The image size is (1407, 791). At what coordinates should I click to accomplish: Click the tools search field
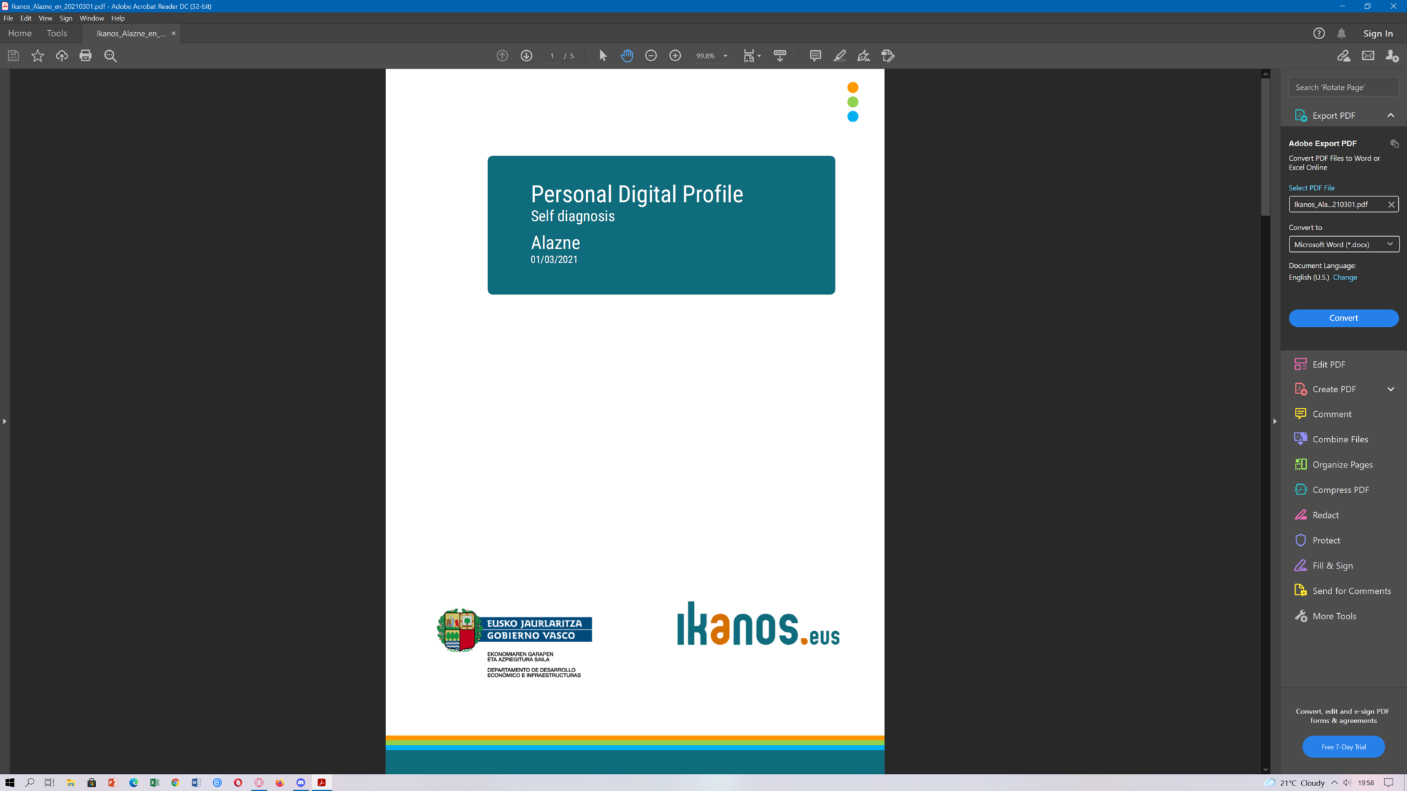click(1343, 87)
